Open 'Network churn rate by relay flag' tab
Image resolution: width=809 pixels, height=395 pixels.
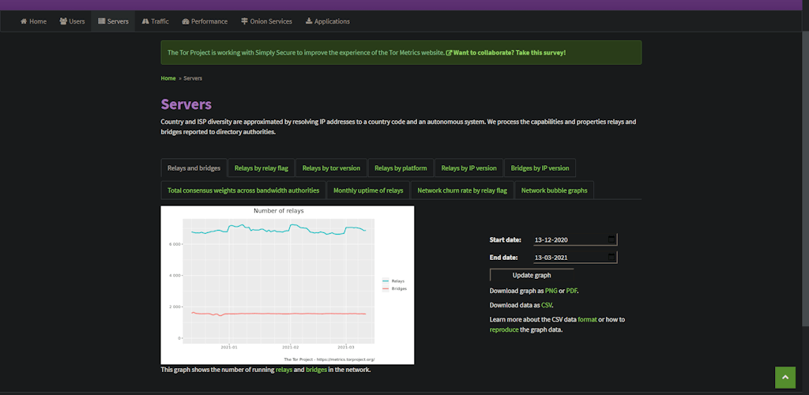(462, 190)
